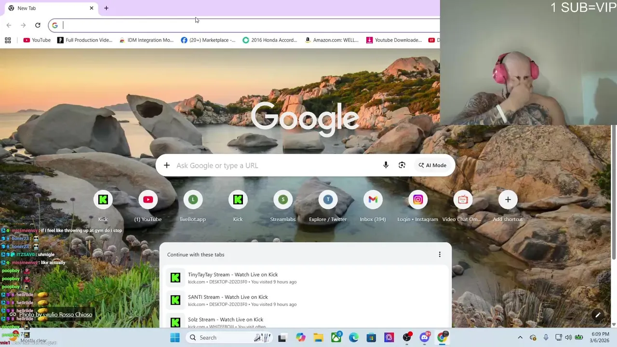
Task: Open the Kick shortcut next to Streamlabs
Action: [x=238, y=206]
